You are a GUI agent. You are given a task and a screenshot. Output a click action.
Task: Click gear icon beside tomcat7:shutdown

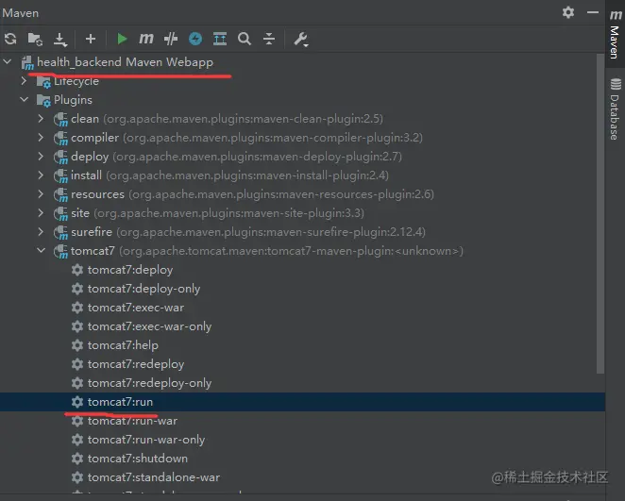click(x=77, y=458)
